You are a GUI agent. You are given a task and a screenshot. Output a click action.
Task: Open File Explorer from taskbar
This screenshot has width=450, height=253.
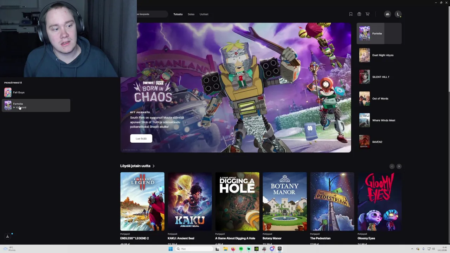tap(225, 249)
